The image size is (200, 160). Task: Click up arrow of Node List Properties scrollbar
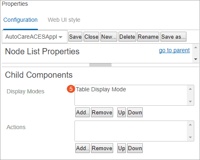(196, 47)
